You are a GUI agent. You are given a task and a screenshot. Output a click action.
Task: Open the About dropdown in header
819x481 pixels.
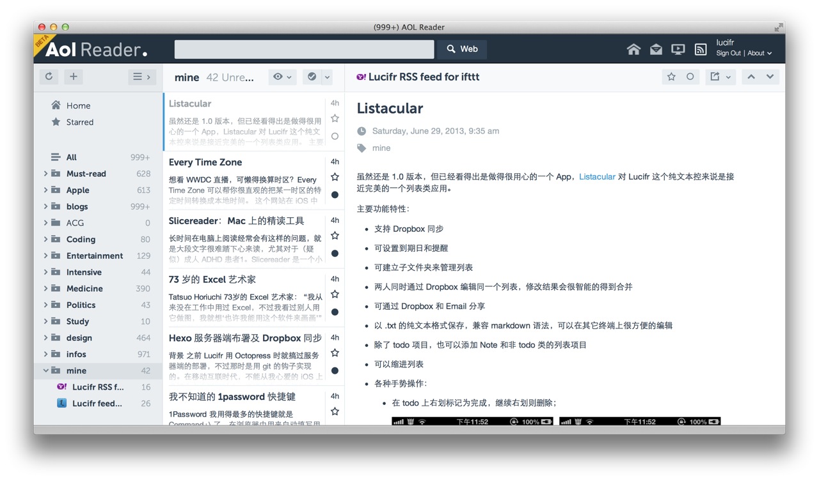(x=759, y=54)
